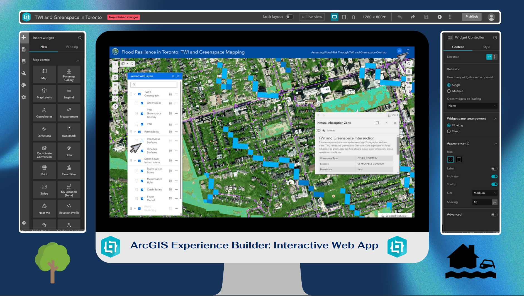Open the 1280 x 800 resolution dropdown
Screen dimensions: 524x296
click(x=374, y=17)
